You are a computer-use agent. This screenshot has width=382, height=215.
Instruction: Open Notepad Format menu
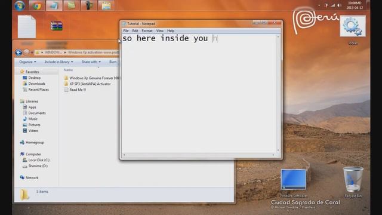click(x=147, y=30)
